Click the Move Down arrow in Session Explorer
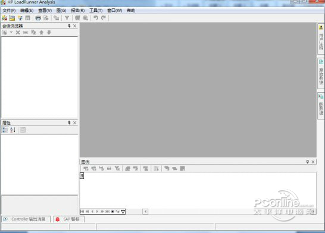 coord(49,33)
